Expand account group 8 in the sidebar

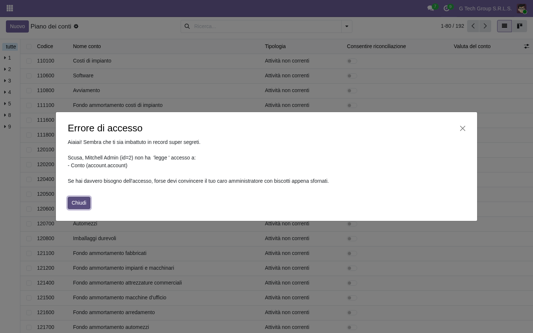(x=7, y=115)
